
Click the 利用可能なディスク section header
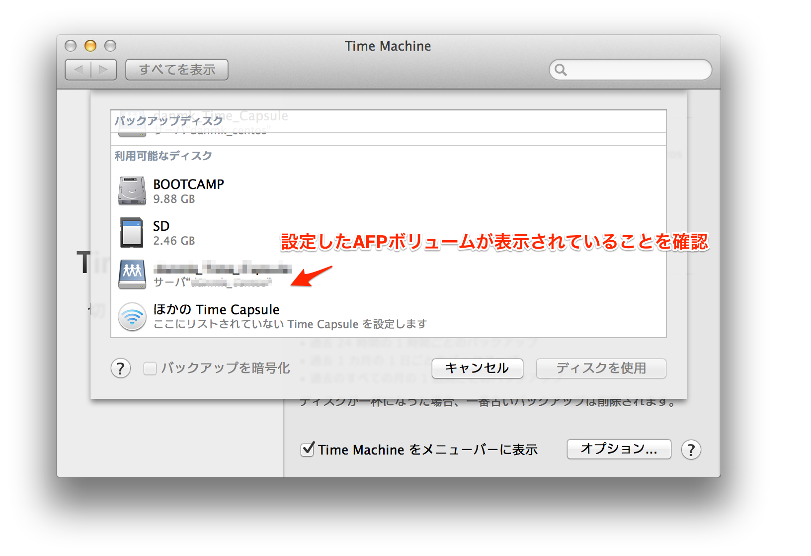(x=163, y=156)
